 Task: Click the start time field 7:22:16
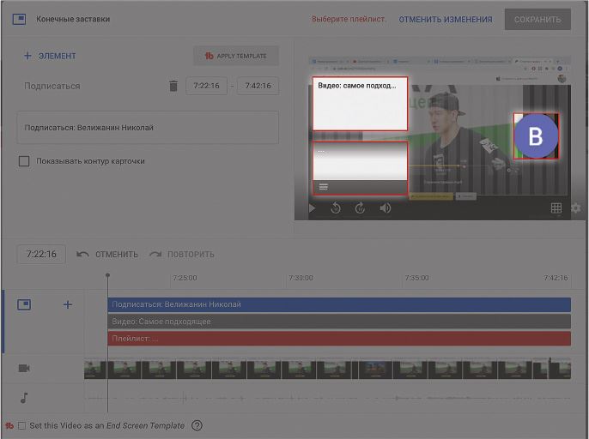pyautogui.click(x=207, y=86)
